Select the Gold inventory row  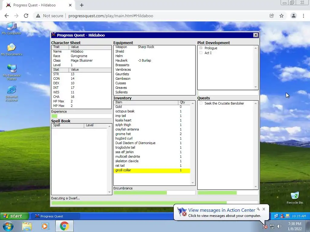tap(152, 107)
